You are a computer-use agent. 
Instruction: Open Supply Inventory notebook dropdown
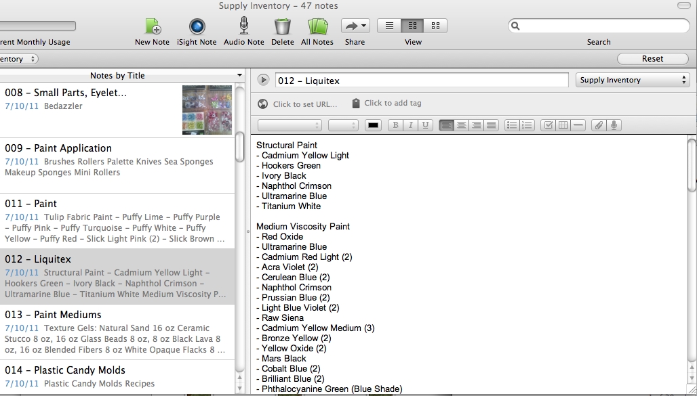[633, 80]
